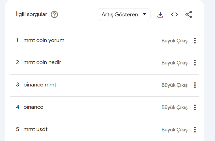Open the mmt coin yorum query
This screenshot has width=215, height=141.
click(44, 40)
